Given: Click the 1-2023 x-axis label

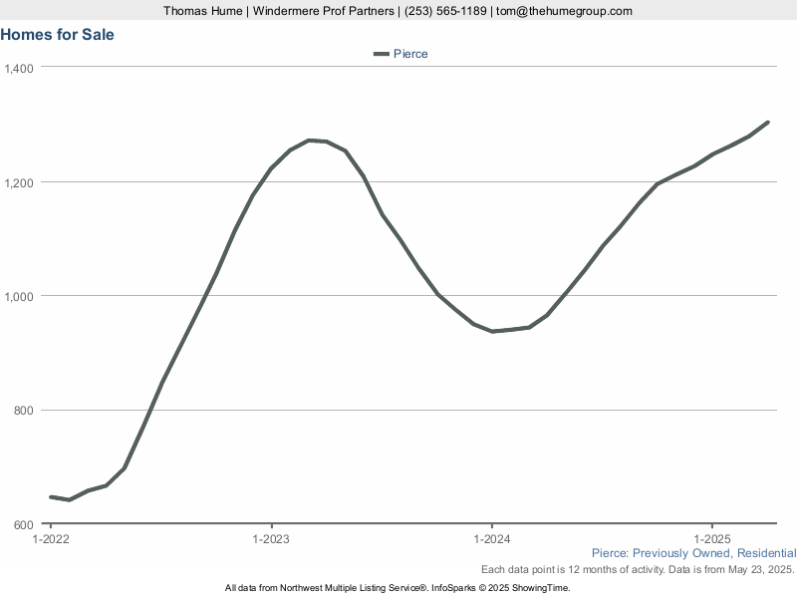Looking at the screenshot, I should (271, 539).
